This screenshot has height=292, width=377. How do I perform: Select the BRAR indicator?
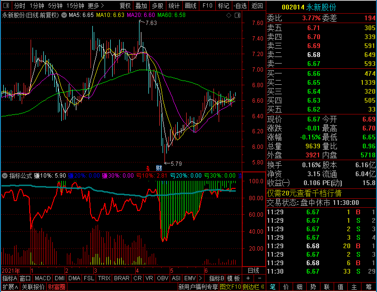(122, 278)
